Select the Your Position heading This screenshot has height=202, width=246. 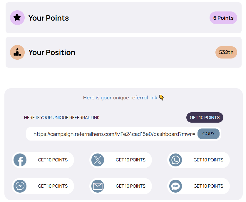coord(52,53)
